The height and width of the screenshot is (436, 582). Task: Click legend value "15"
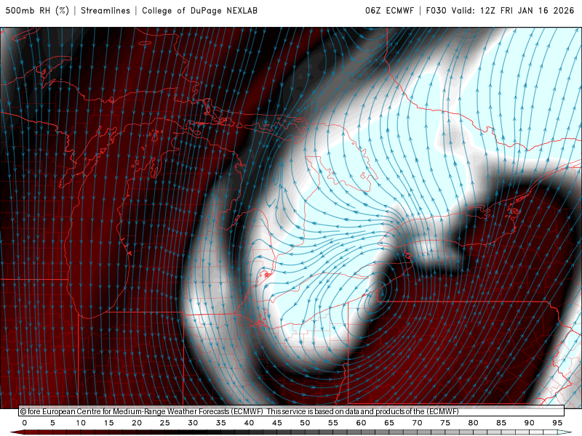108,423
